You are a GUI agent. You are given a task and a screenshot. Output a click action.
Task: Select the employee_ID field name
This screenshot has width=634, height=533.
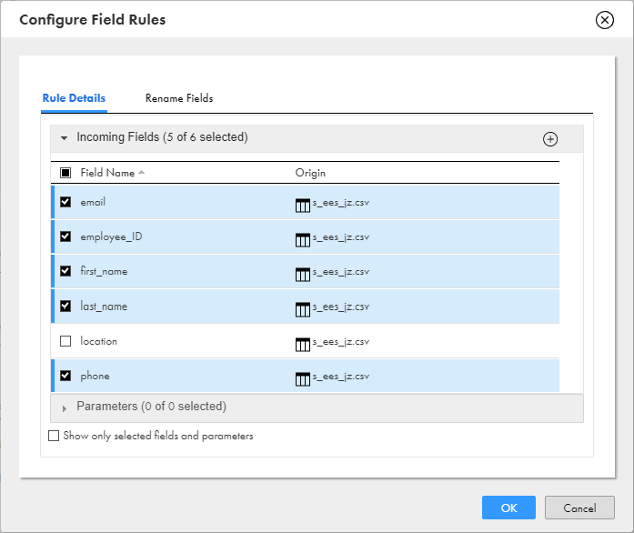click(111, 237)
